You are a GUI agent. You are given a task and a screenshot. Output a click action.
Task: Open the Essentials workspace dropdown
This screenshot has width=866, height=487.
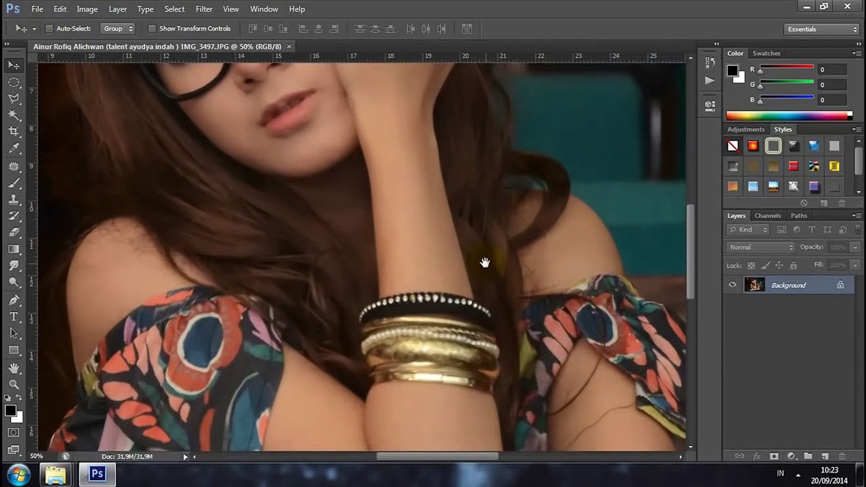[x=821, y=29]
